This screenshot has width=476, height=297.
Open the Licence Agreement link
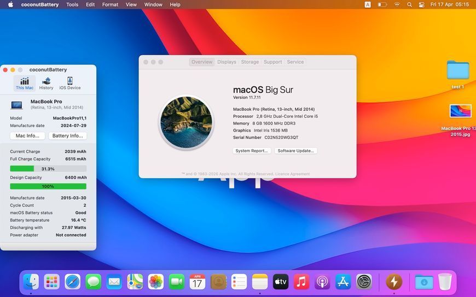[292, 174]
